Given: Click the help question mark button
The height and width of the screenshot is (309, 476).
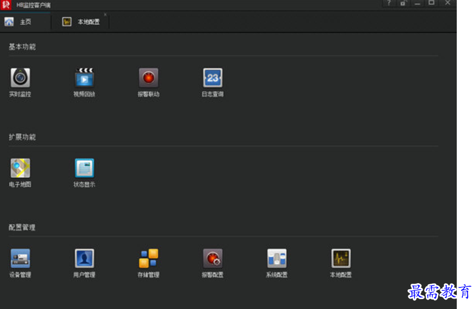Looking at the screenshot, I should 389,3.
